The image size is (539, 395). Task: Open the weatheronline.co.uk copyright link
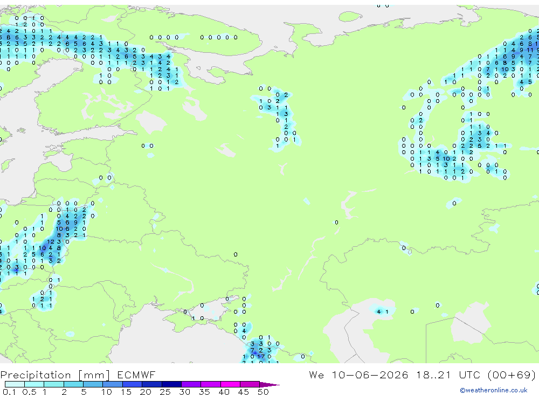(x=494, y=390)
